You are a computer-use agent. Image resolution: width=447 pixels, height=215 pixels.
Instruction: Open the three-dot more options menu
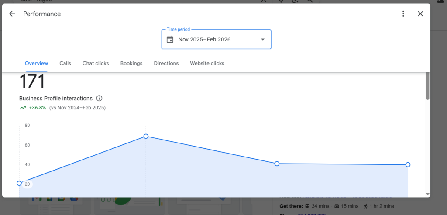click(x=403, y=14)
